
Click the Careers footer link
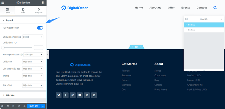[x=158, y=85]
